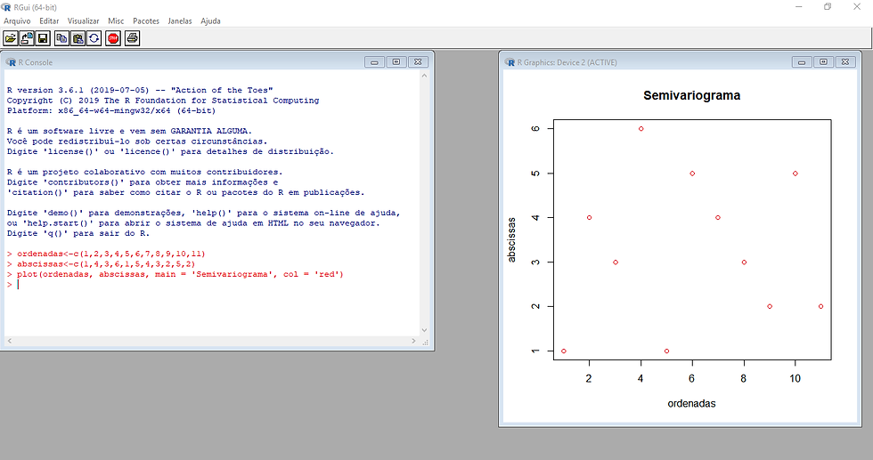Viewport: 873px width, 460px height.
Task: Maximize the R Console window
Action: [396, 61]
